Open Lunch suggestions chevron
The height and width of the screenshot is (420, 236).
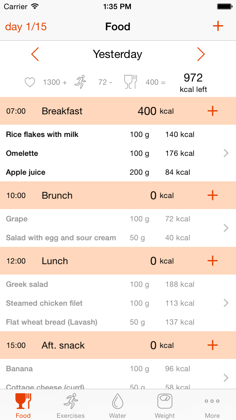(226, 303)
